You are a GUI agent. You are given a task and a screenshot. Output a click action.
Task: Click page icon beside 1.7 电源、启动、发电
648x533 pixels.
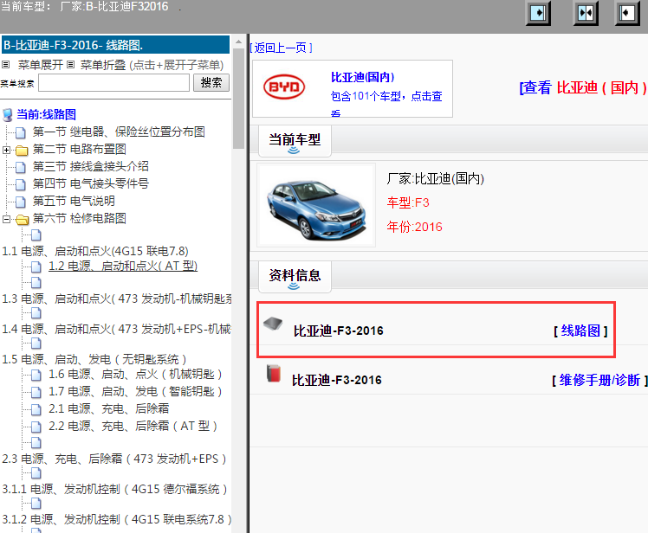click(36, 392)
